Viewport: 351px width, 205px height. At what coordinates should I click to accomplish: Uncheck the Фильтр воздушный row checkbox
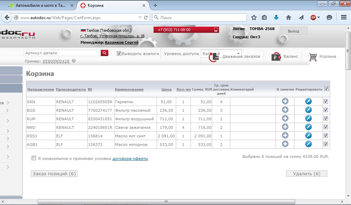[326, 119]
